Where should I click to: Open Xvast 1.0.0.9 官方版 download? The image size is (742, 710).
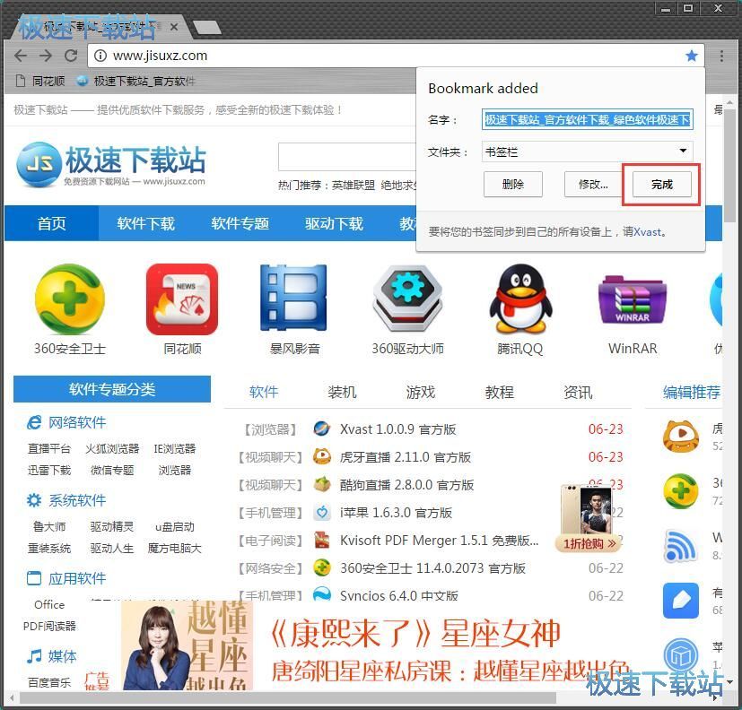coord(397,429)
